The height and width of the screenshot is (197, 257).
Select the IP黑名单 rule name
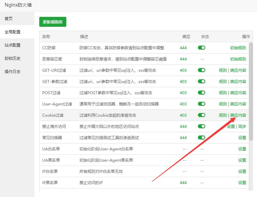[x=50, y=182]
